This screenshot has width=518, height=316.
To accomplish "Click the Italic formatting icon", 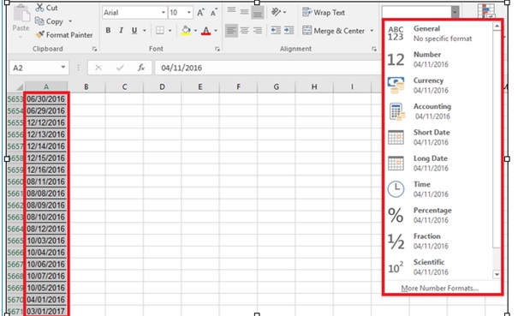I will pyautogui.click(x=122, y=31).
